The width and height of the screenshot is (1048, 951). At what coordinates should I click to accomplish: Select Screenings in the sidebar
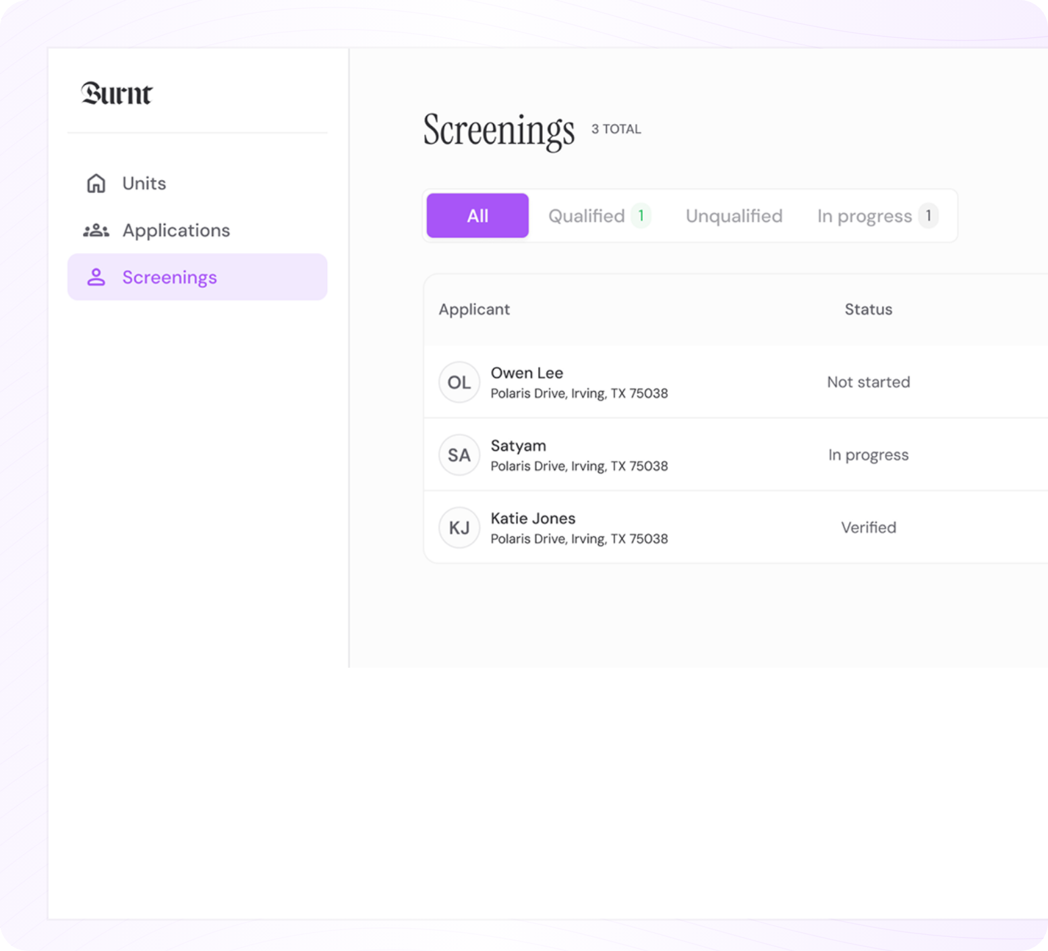pyautogui.click(x=197, y=277)
